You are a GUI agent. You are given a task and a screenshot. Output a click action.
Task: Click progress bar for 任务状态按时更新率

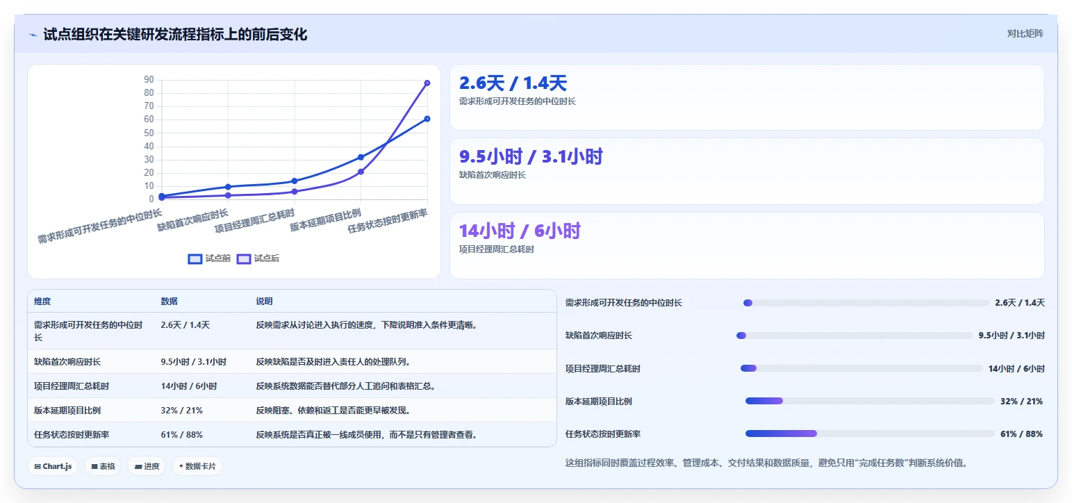pos(870,434)
